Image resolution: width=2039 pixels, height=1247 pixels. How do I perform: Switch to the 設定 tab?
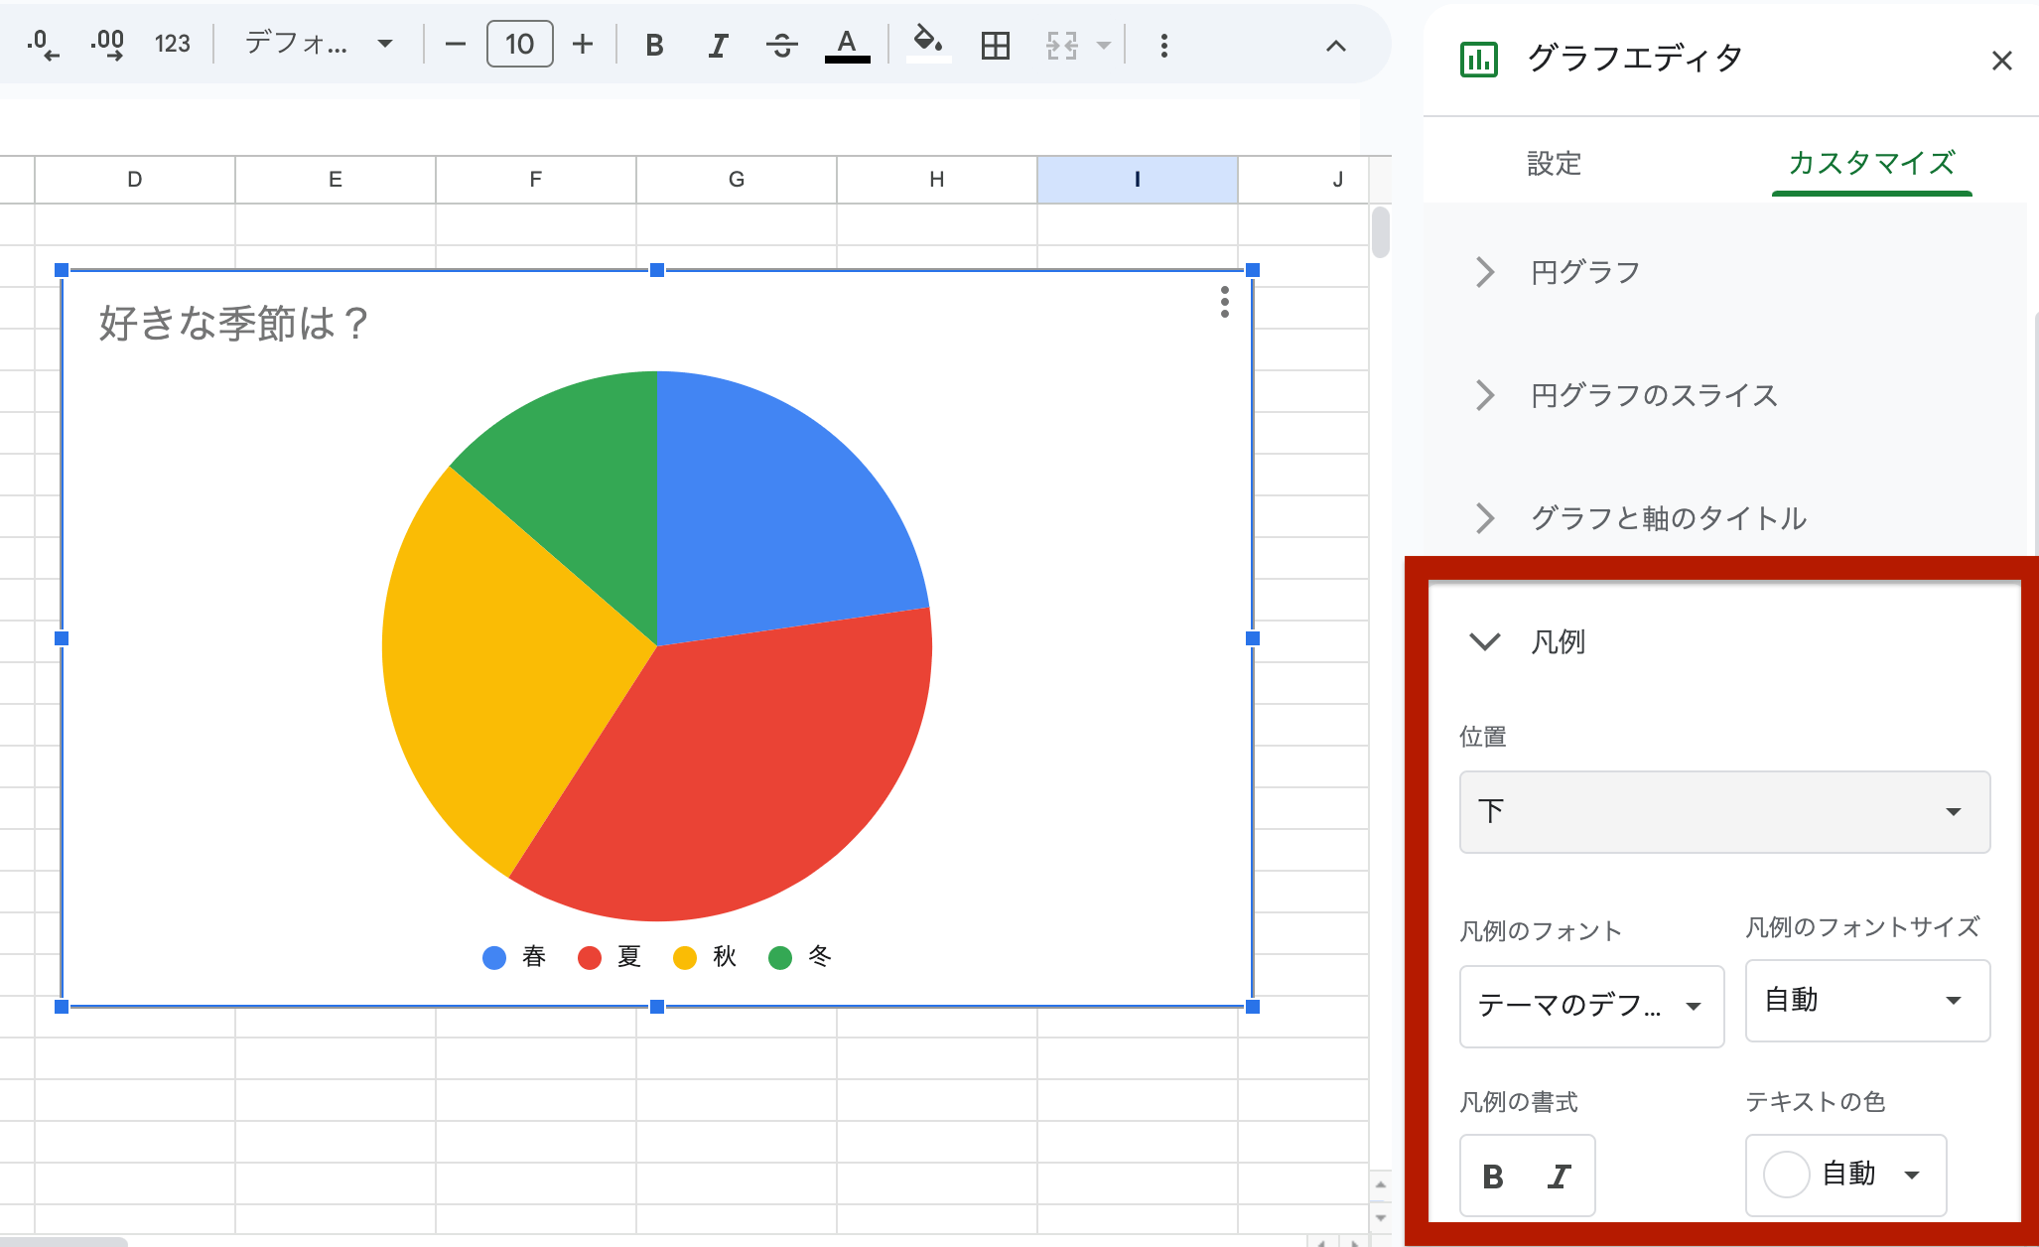(x=1555, y=164)
